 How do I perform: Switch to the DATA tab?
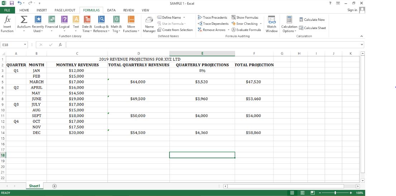[111, 10]
